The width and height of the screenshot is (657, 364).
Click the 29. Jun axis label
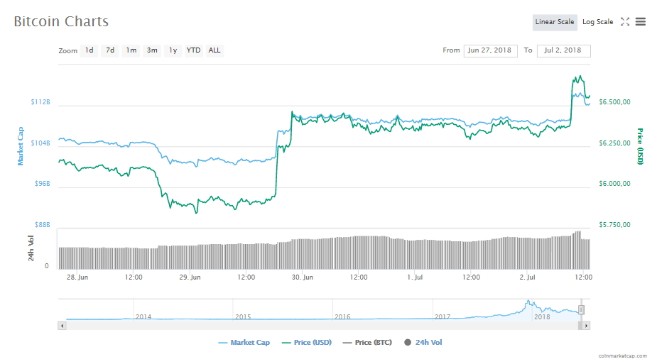click(190, 277)
